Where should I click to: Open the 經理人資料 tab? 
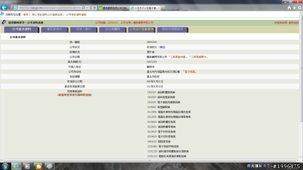click(83, 29)
